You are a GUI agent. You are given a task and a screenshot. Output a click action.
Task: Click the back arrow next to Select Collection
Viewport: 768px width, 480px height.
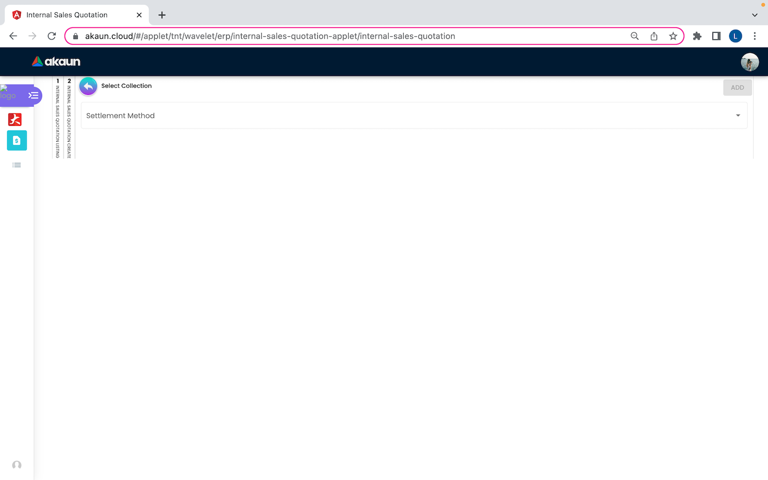point(88,86)
